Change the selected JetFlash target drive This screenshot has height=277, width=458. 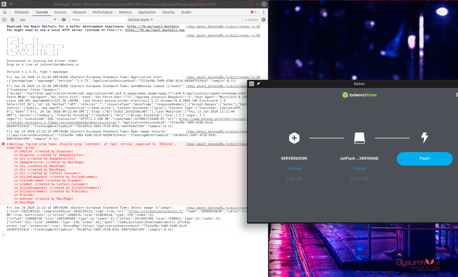click(x=359, y=168)
